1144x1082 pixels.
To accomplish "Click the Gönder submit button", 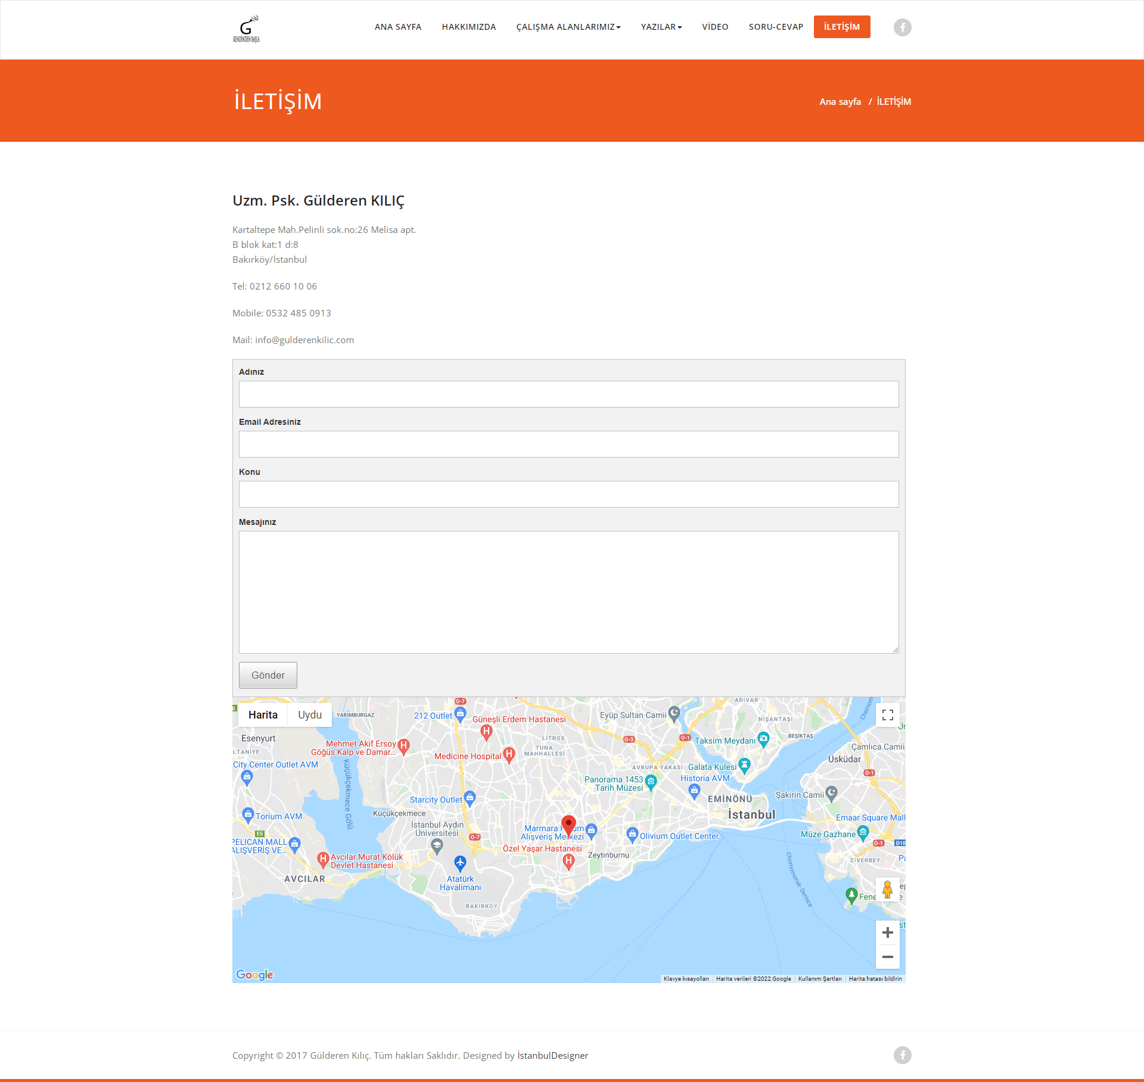I will pyautogui.click(x=268, y=675).
